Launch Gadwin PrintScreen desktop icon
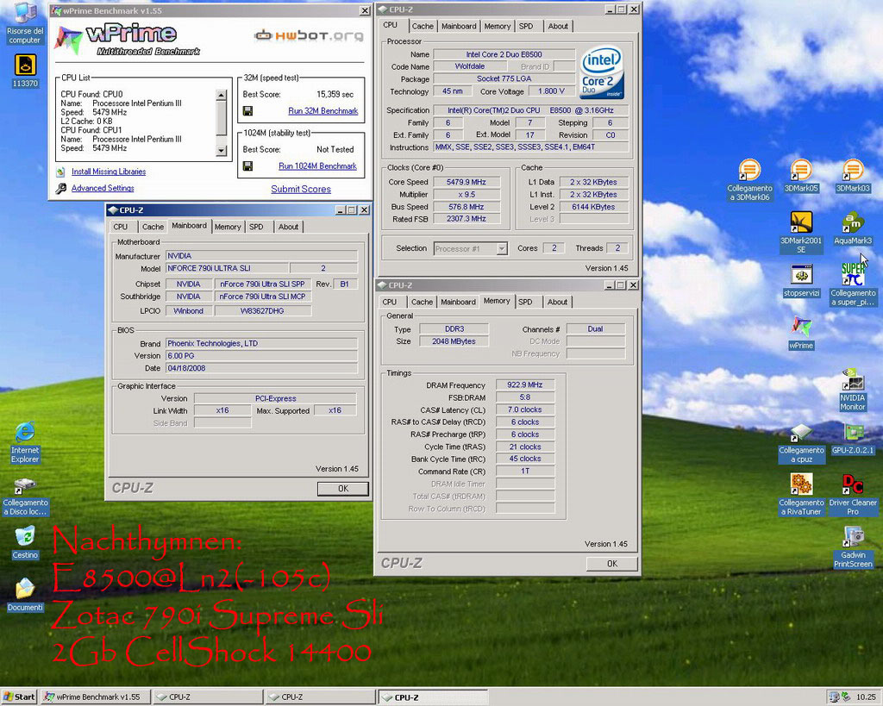883x706 pixels. pos(853,547)
